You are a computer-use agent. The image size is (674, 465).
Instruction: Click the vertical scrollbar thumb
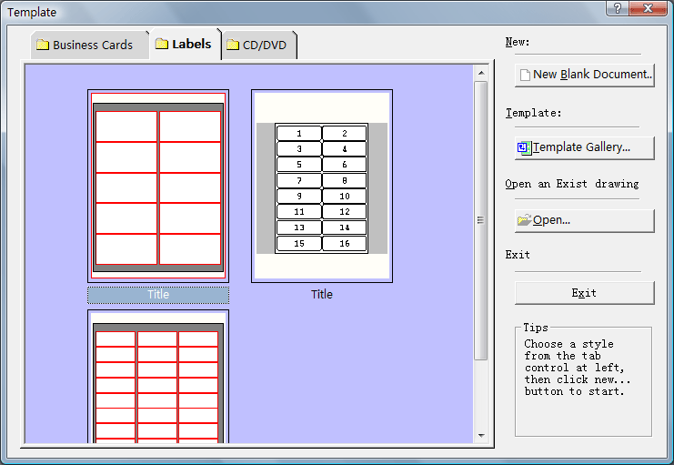[x=480, y=220]
